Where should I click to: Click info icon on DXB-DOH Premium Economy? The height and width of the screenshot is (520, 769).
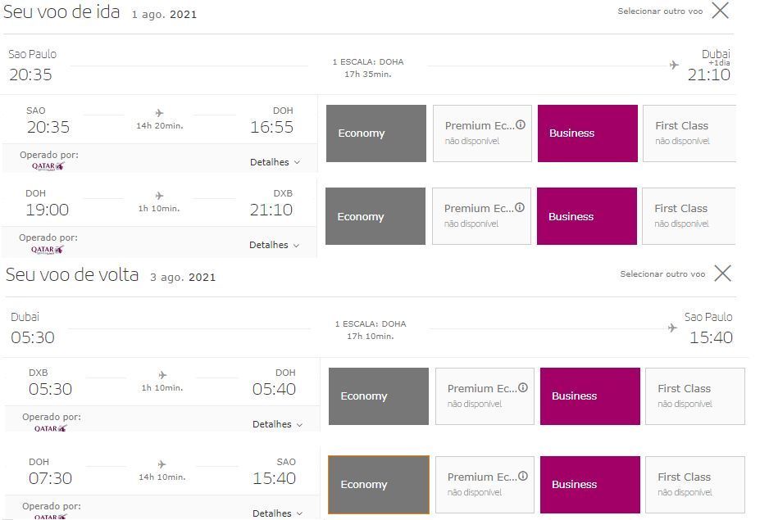523,387
